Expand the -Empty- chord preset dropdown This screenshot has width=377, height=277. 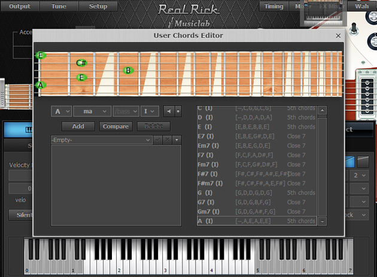(x=102, y=140)
